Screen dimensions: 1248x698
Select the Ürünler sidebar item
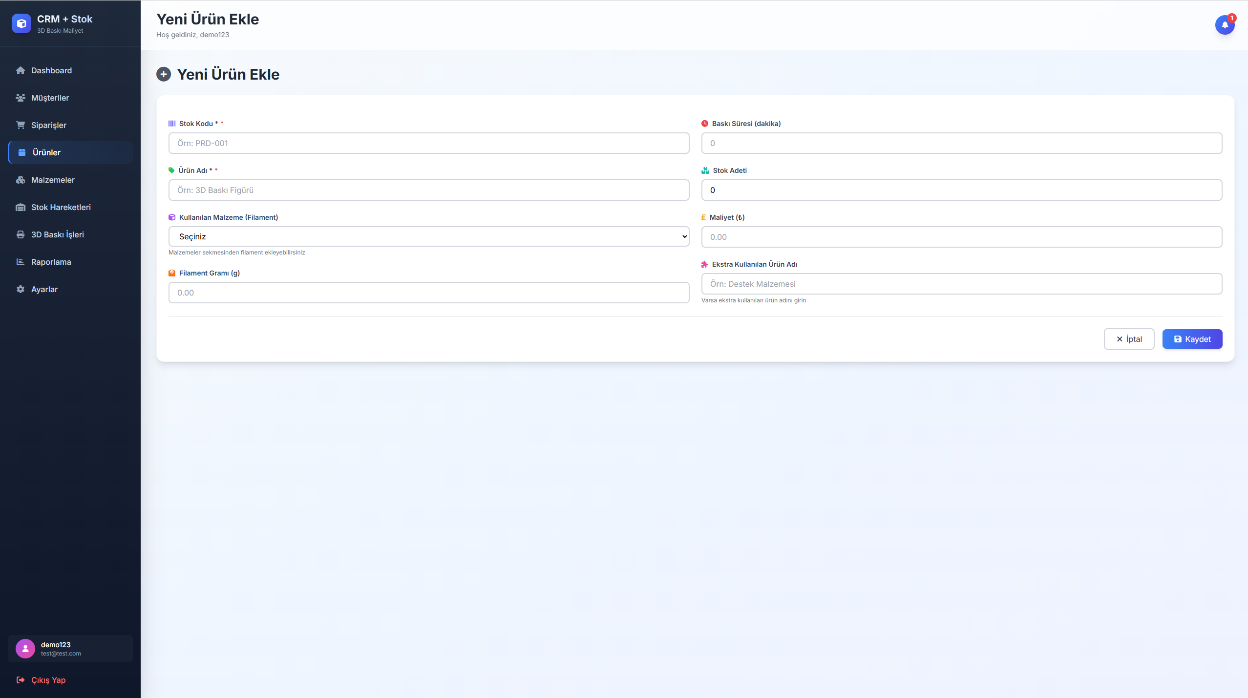coord(46,152)
